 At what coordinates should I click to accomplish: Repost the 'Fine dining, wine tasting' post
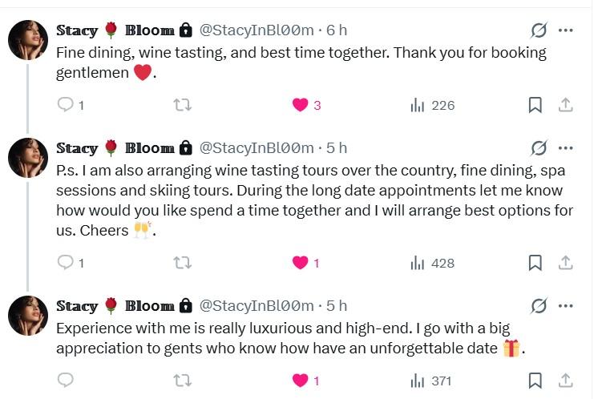[x=183, y=105]
